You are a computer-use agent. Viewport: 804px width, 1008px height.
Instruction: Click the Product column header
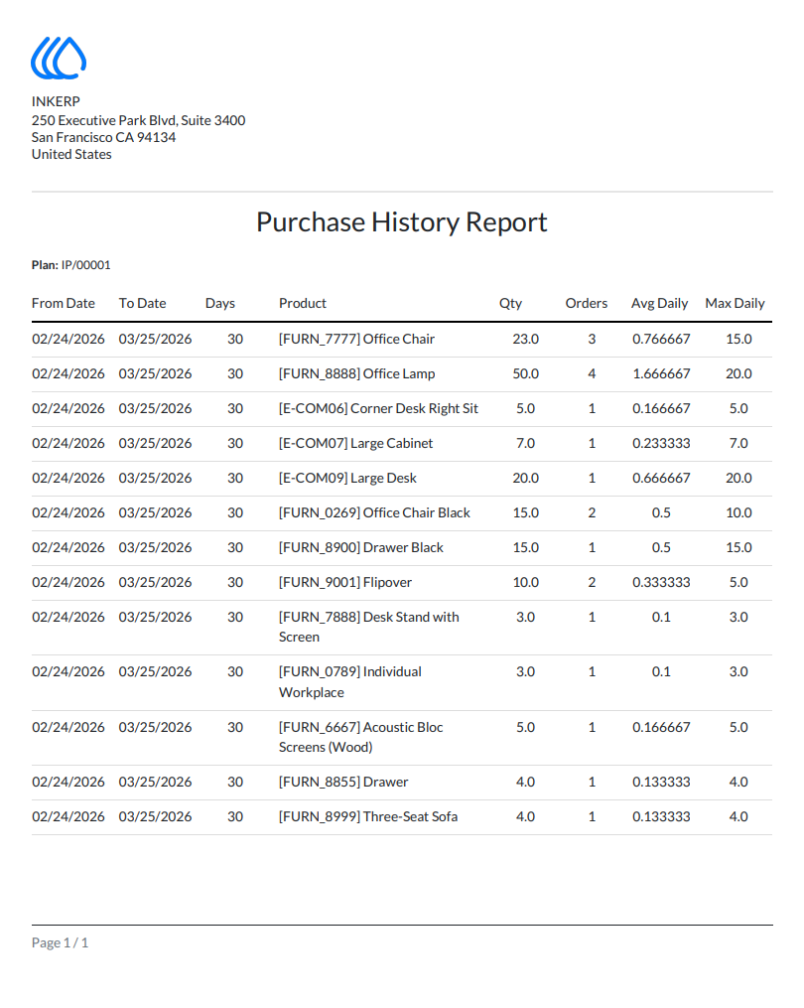pyautogui.click(x=303, y=304)
